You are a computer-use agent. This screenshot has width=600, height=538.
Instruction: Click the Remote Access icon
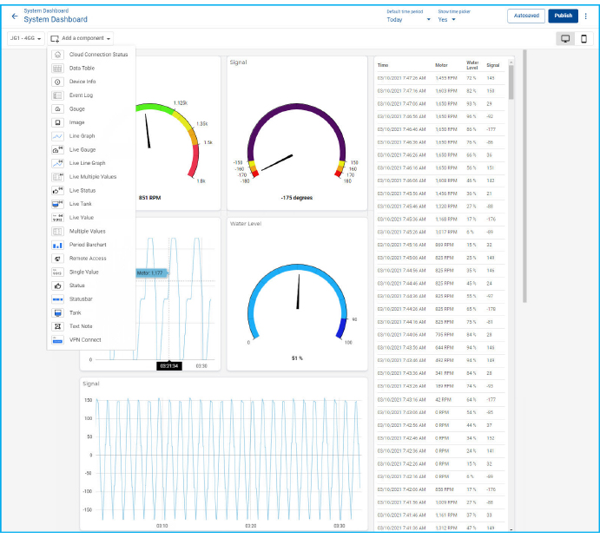pos(57,259)
